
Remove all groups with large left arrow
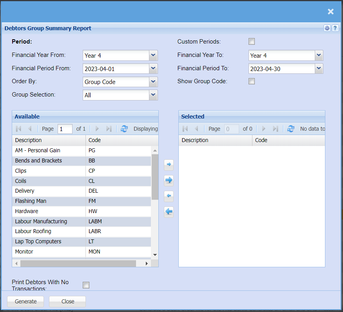169,212
